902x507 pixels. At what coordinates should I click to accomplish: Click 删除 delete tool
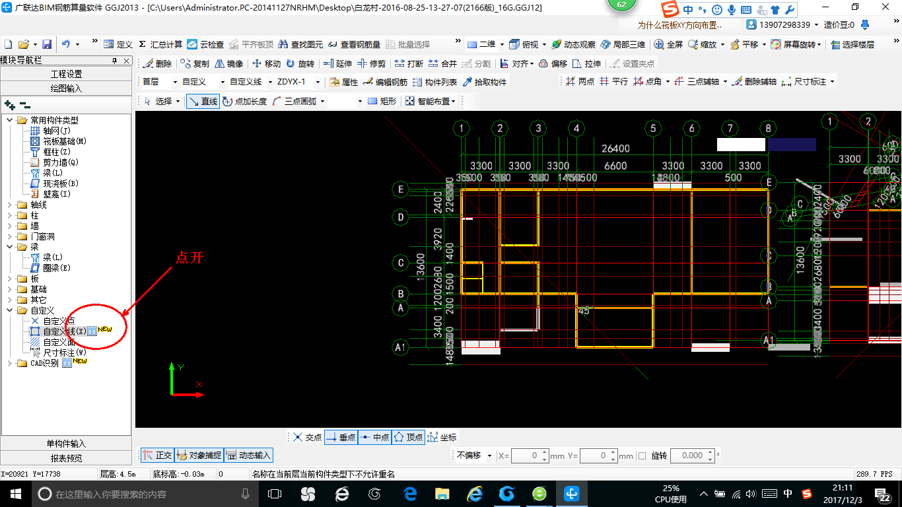coord(158,64)
